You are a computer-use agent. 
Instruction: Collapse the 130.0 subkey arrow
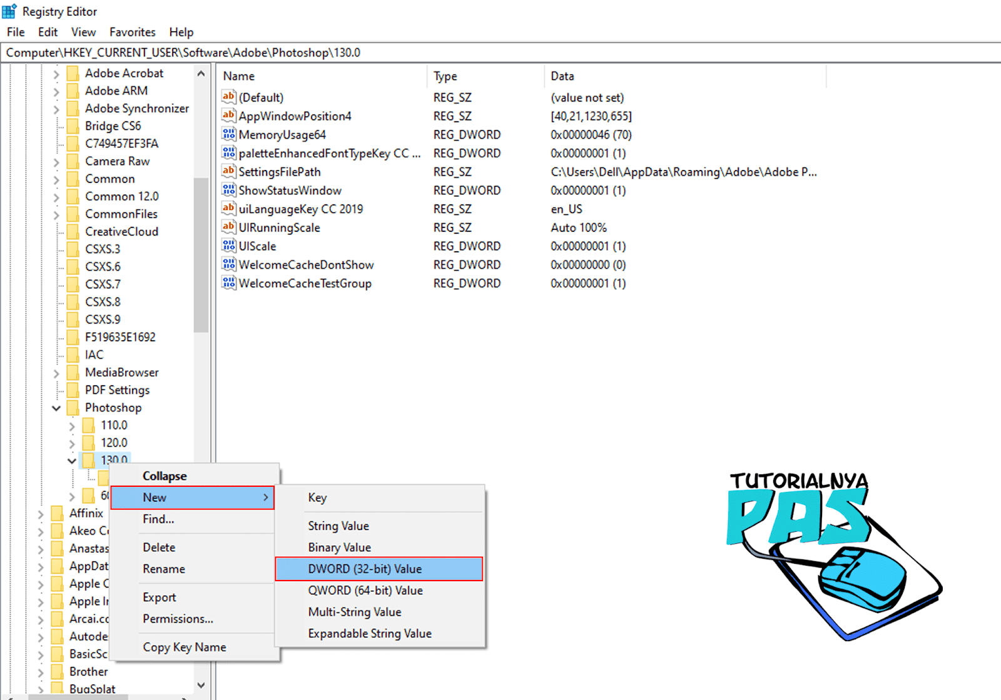click(72, 461)
